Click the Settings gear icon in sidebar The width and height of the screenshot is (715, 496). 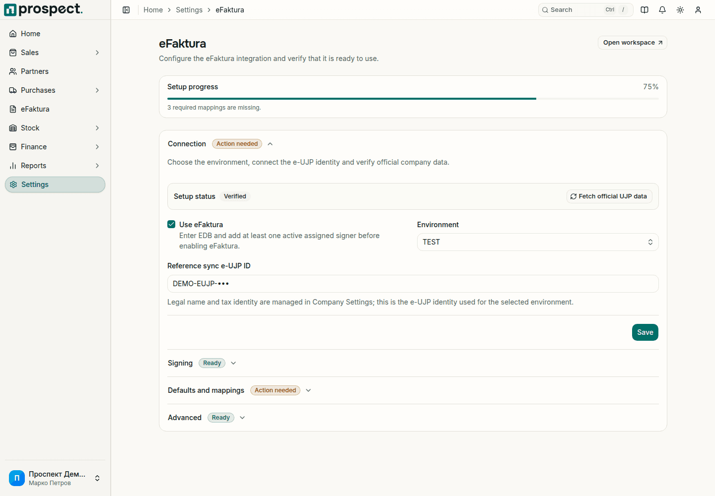(x=13, y=185)
